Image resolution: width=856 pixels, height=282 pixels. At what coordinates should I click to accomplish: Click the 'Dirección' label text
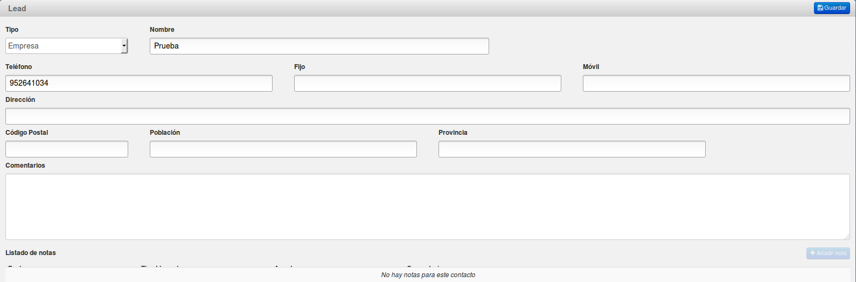pyautogui.click(x=20, y=100)
